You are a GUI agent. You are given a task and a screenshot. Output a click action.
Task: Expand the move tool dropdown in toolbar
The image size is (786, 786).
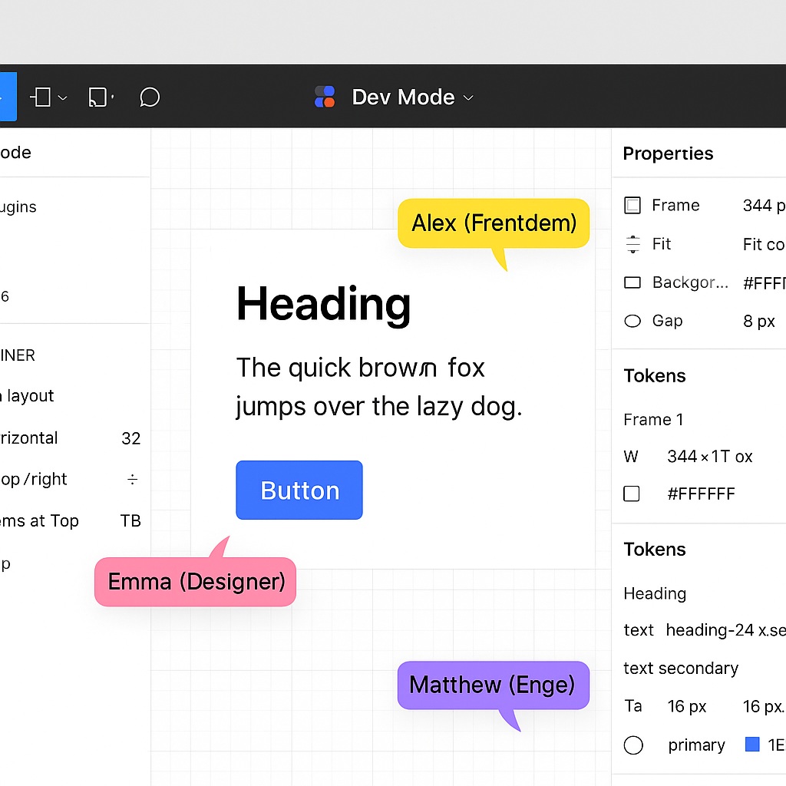pyautogui.click(x=63, y=97)
